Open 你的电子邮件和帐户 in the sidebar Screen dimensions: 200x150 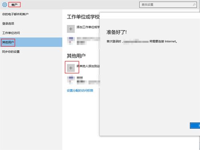pyautogui.click(x=15, y=14)
